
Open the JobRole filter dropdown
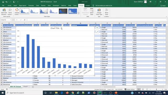pos(88,25)
